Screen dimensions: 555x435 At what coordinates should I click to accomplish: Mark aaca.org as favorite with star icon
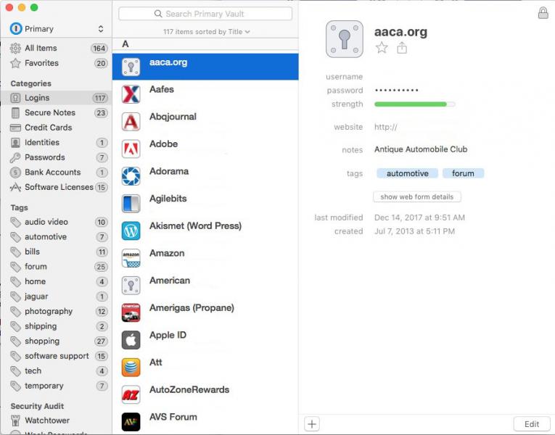[382, 47]
